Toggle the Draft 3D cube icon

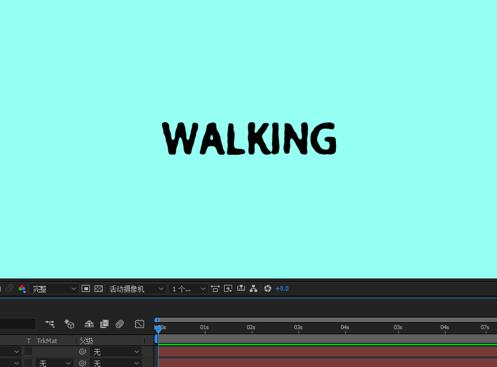pos(69,324)
